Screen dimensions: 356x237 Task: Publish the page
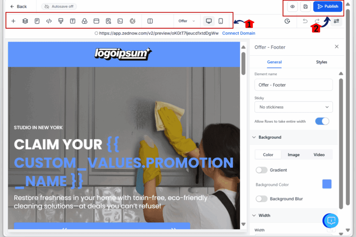[x=327, y=7]
